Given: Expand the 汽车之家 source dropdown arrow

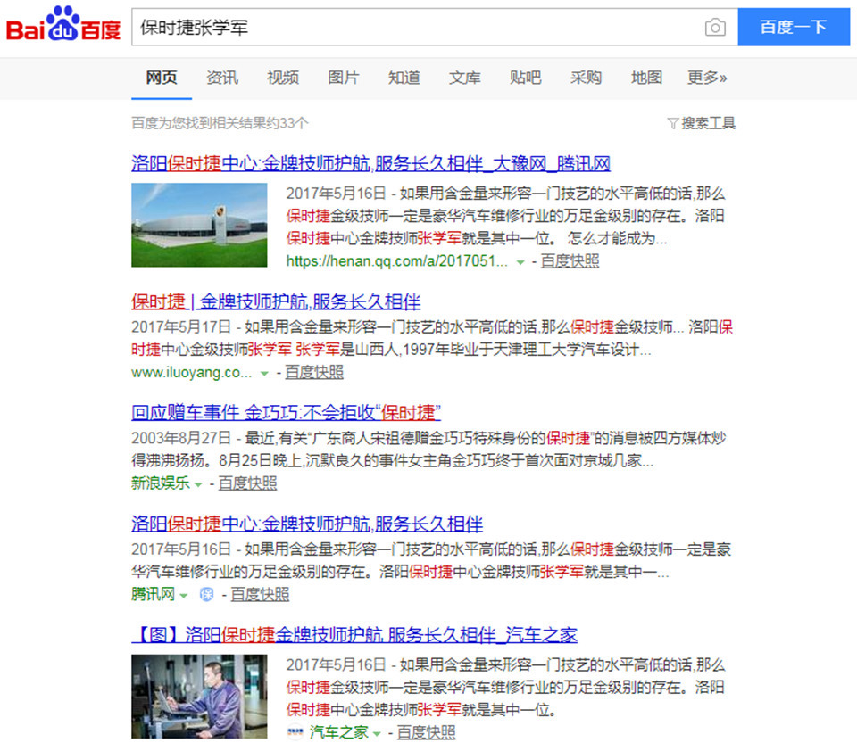Looking at the screenshot, I should [x=377, y=733].
